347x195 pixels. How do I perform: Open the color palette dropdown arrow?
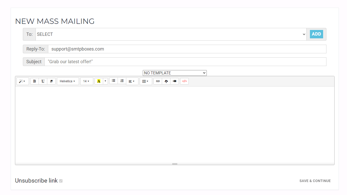click(105, 81)
